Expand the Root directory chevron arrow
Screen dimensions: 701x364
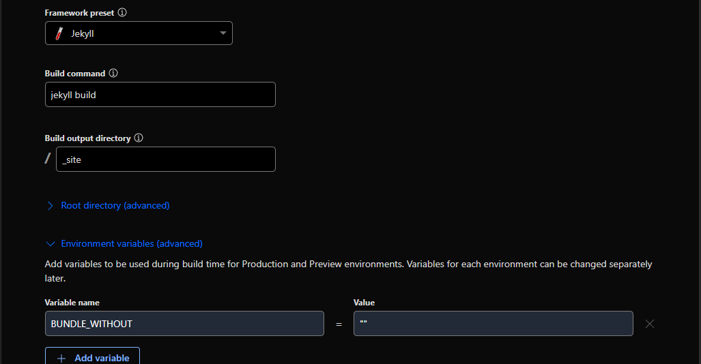pos(50,205)
